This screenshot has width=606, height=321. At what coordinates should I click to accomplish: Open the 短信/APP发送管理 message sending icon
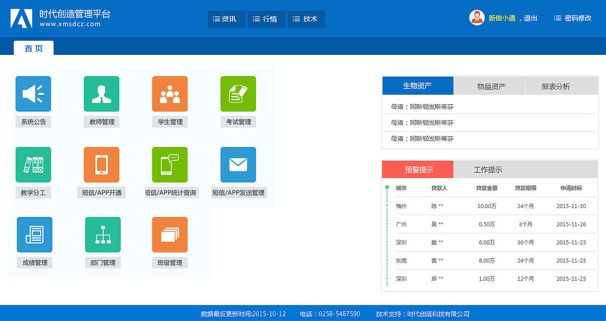coord(238,165)
